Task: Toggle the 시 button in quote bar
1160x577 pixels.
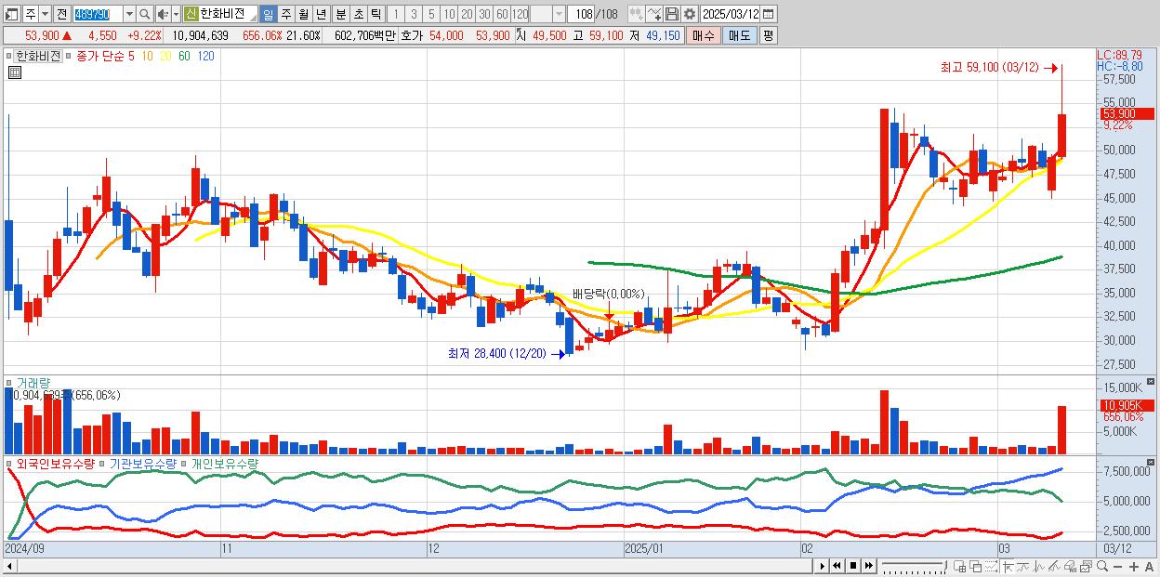Action: (x=521, y=35)
